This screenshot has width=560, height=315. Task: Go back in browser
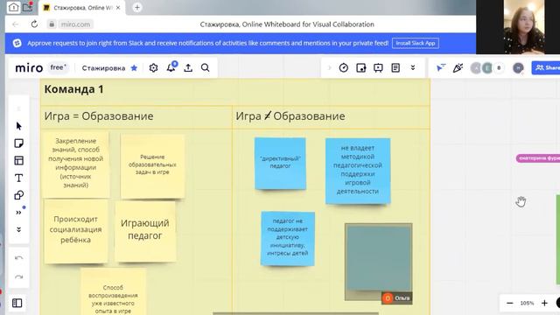point(16,24)
